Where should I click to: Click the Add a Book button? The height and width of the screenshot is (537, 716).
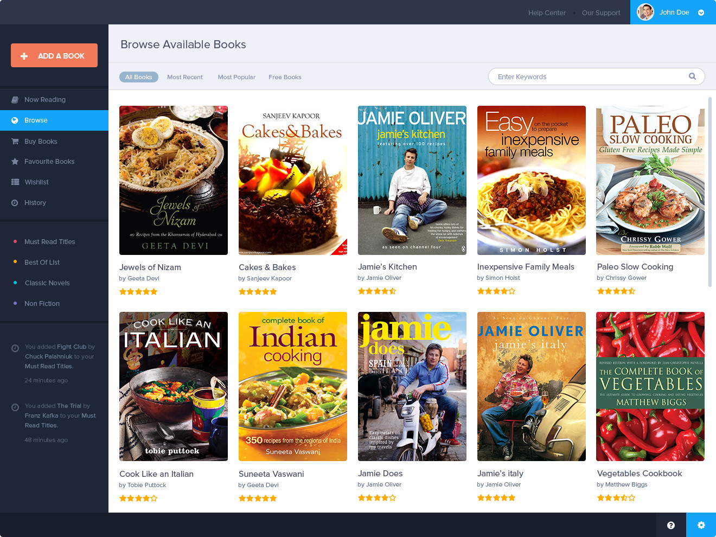coord(54,55)
